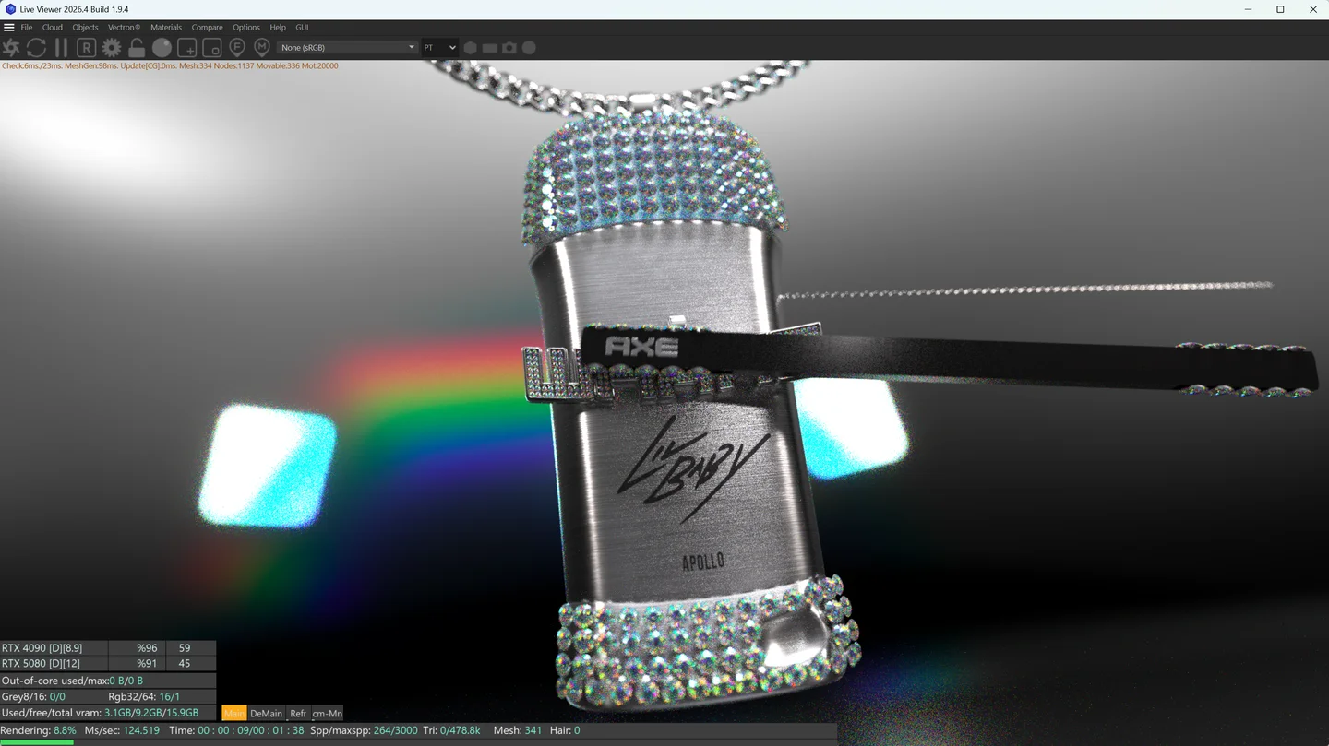Open the GUI menu
The height and width of the screenshot is (746, 1329).
click(302, 28)
